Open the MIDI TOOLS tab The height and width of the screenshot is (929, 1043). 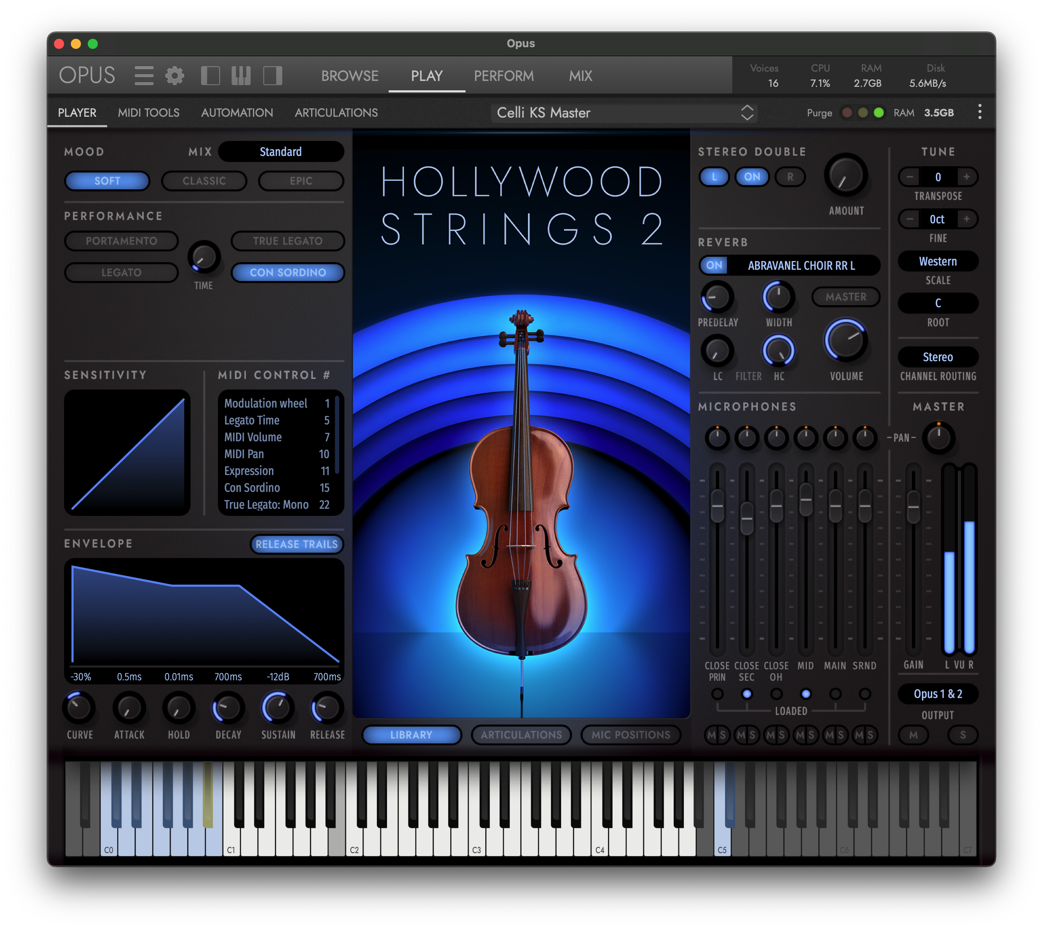[148, 112]
